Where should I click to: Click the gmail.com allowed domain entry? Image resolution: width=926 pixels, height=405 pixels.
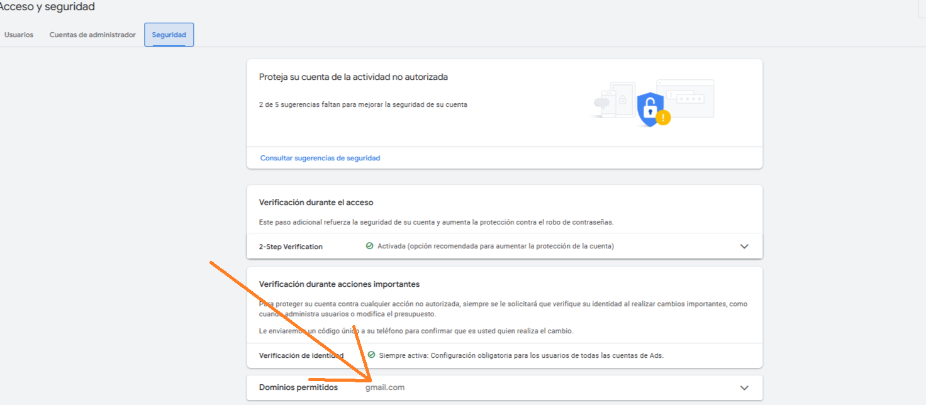click(x=385, y=387)
